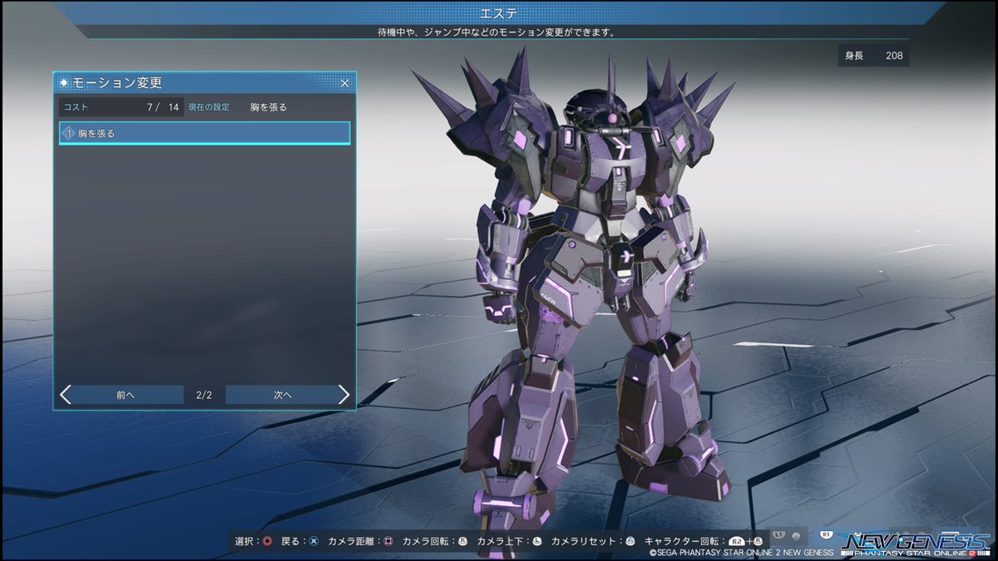Screen dimensions: 998x561
Task: Click the モーション変更 panel title text
Action: point(117,83)
